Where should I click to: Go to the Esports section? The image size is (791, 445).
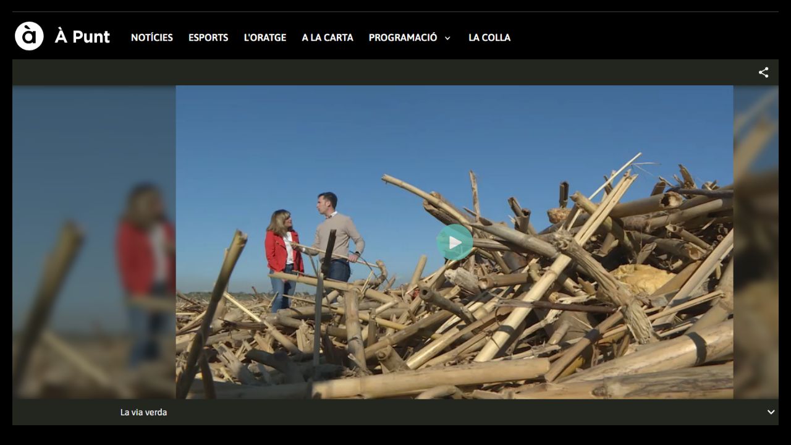208,38
